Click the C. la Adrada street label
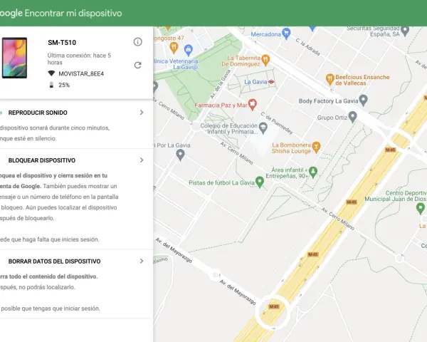Image resolution: width=427 pixels, height=342 pixels. click(308, 47)
